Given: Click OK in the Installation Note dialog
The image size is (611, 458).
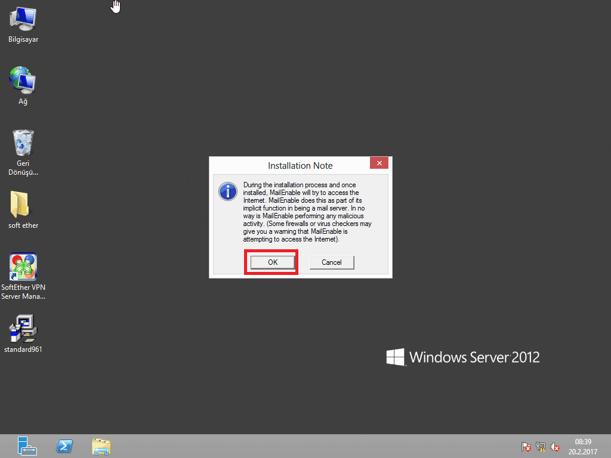Looking at the screenshot, I should pos(272,262).
